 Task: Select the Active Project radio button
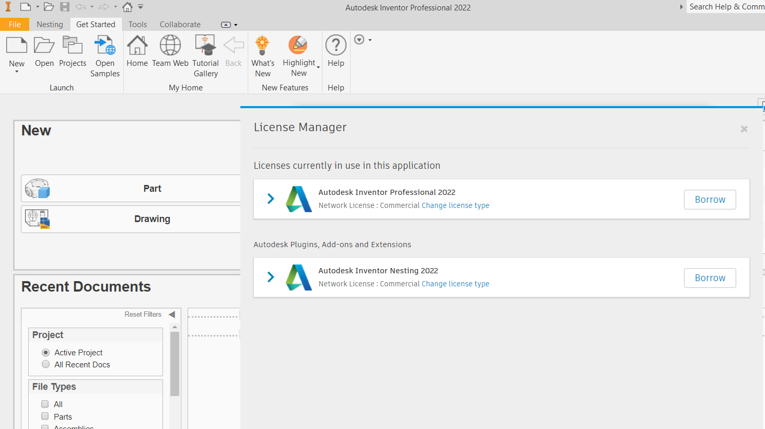pyautogui.click(x=46, y=353)
